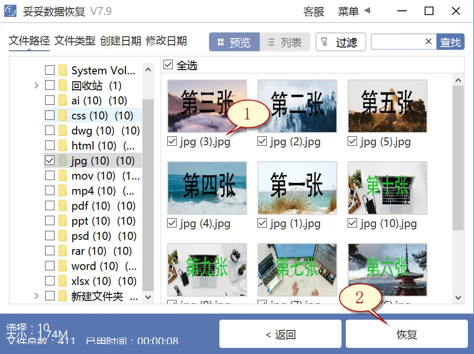Viewport: 474px width, 354px height.
Task: Uncheck the jpg (3).jpg file checkbox
Action: (172, 142)
